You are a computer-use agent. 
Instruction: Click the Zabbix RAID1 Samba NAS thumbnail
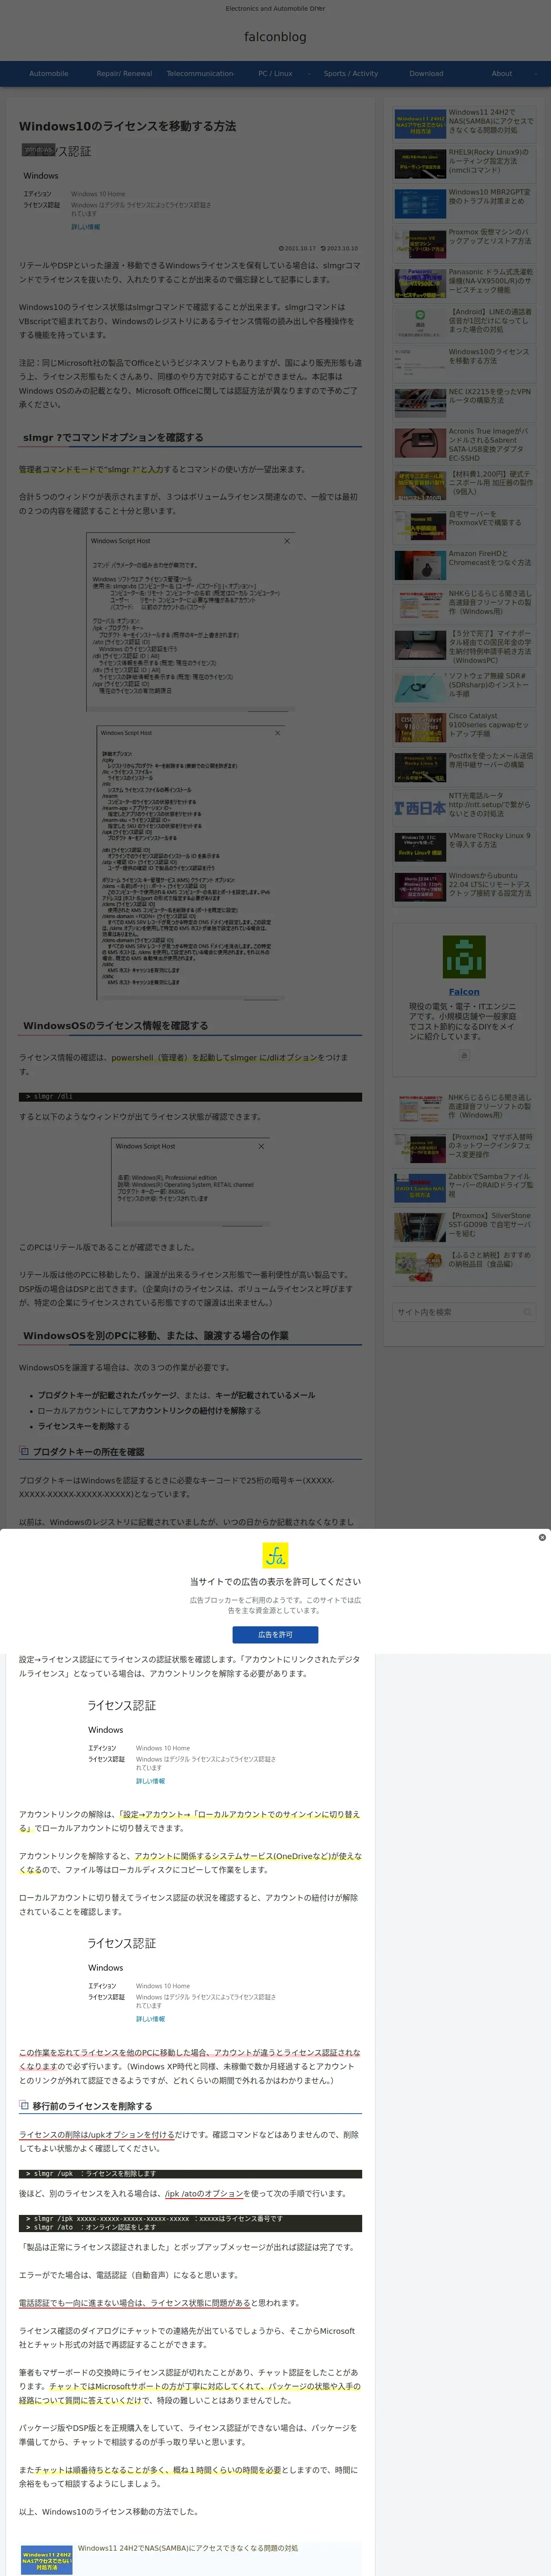coord(420,1188)
